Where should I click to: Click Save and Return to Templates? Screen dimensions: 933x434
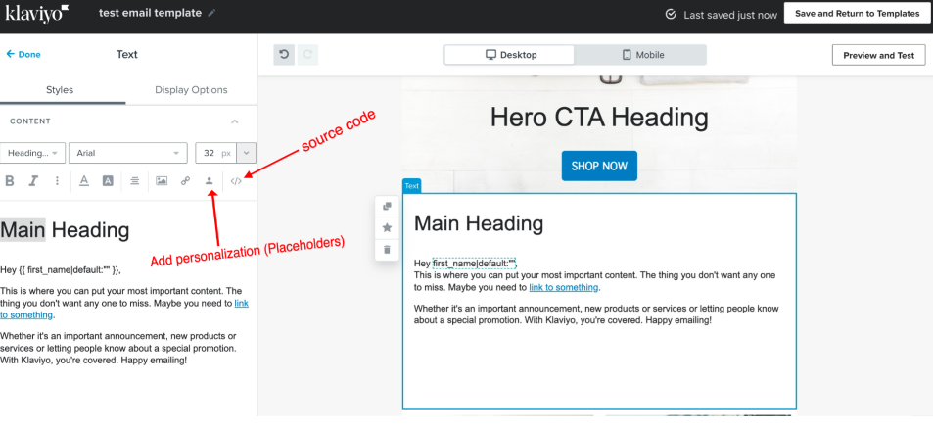click(x=857, y=14)
